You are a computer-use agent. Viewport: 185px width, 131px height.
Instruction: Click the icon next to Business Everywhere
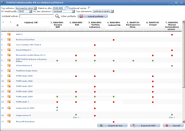pos(9,39)
